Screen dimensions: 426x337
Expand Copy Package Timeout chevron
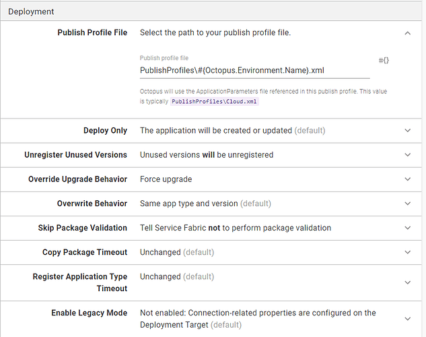(x=407, y=252)
